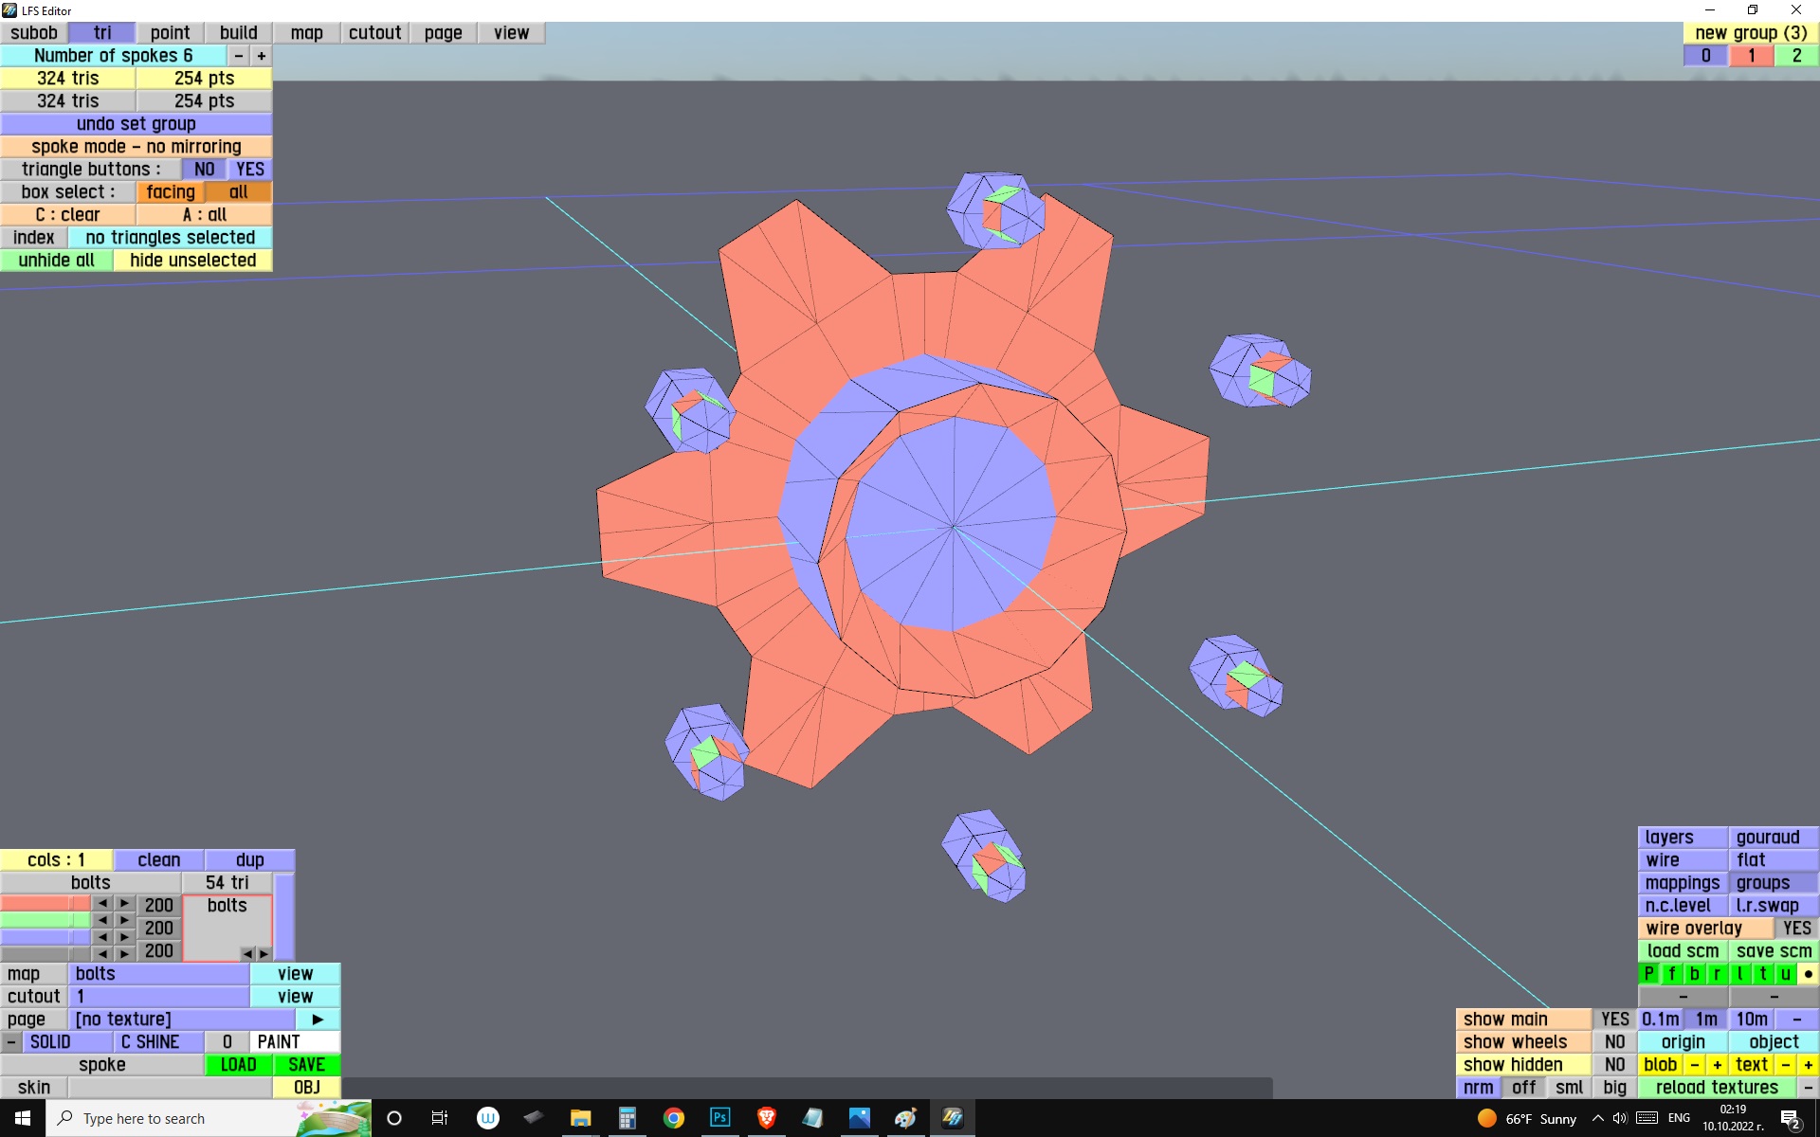The width and height of the screenshot is (1820, 1137).
Task: Click the page texture next arrow
Action: pyautogui.click(x=318, y=1020)
